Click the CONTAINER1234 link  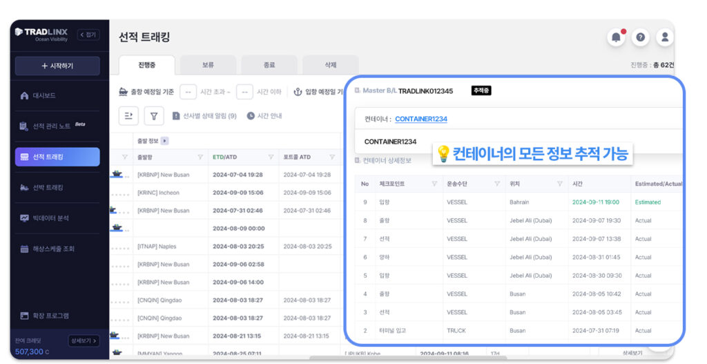coord(421,119)
